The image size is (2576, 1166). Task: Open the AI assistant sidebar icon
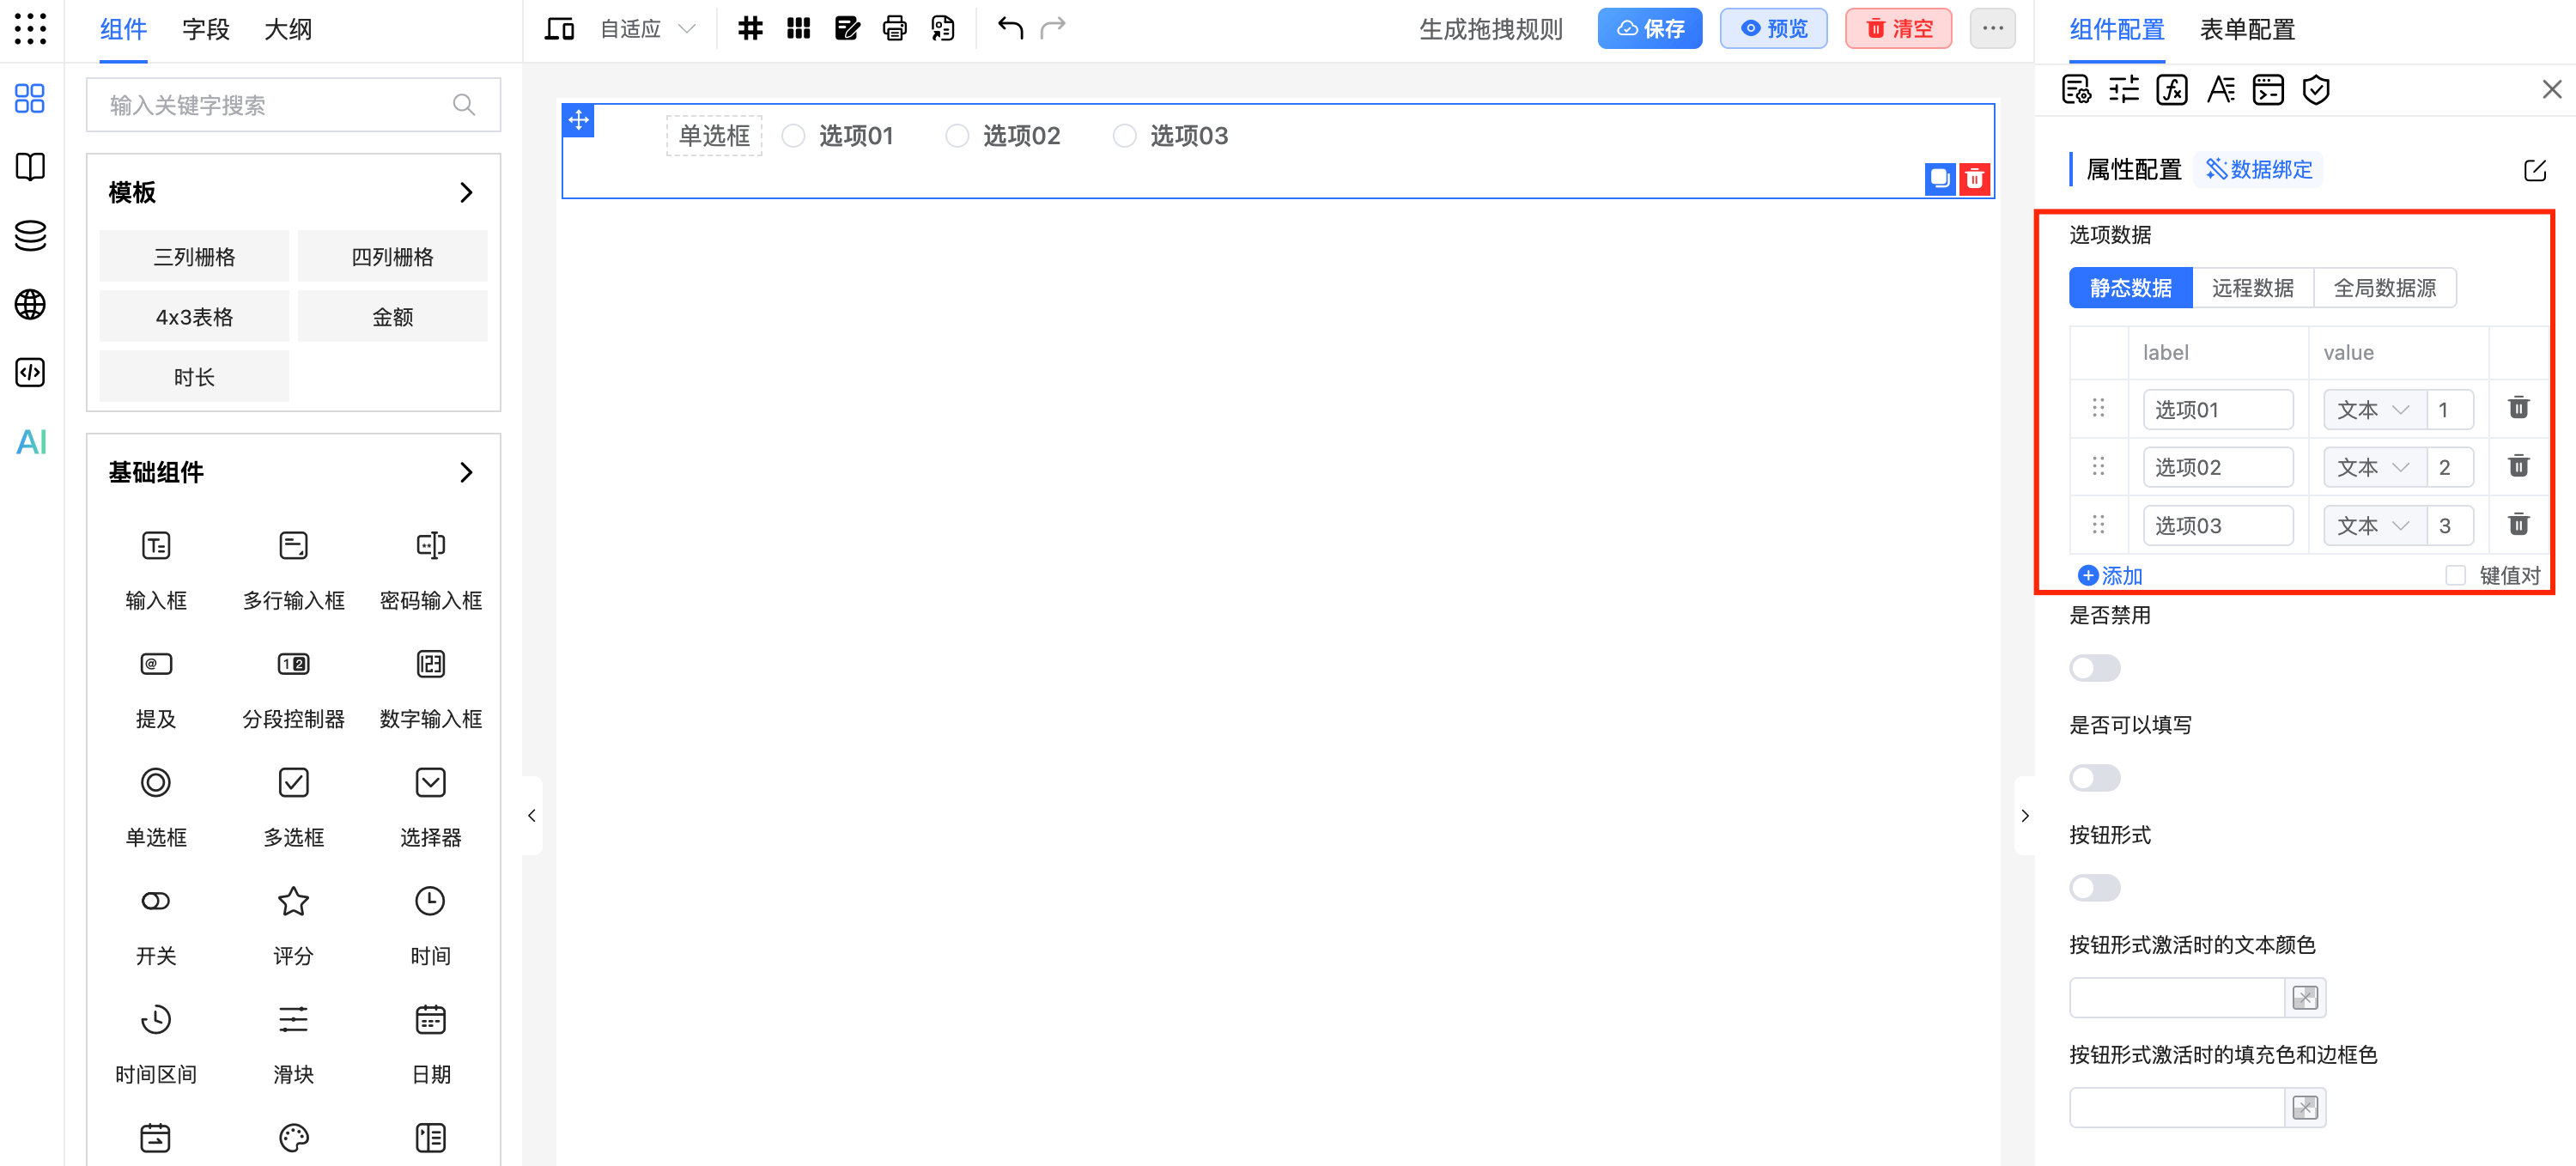coord(31,441)
